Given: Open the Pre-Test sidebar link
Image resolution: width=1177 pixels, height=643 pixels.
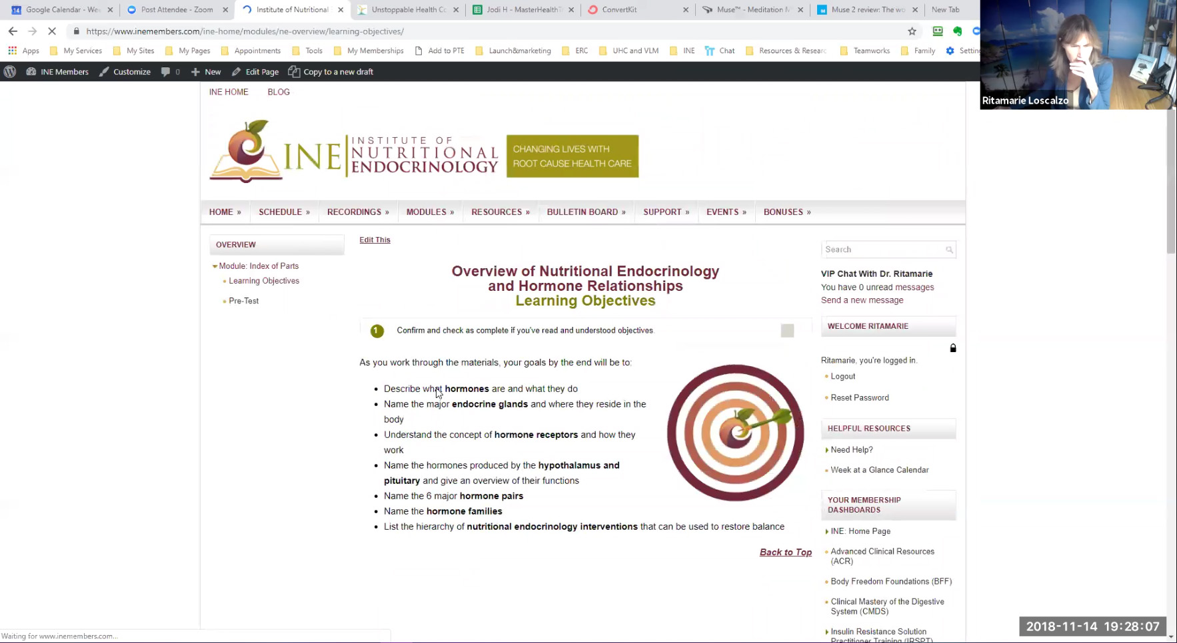Looking at the screenshot, I should (x=243, y=301).
